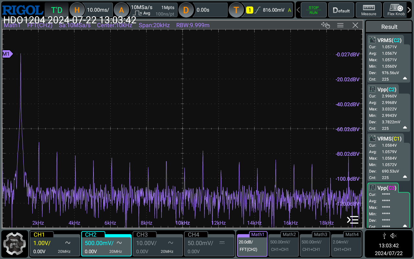Click the 816.00mV trigger level
414x259 pixels.
coord(274,10)
